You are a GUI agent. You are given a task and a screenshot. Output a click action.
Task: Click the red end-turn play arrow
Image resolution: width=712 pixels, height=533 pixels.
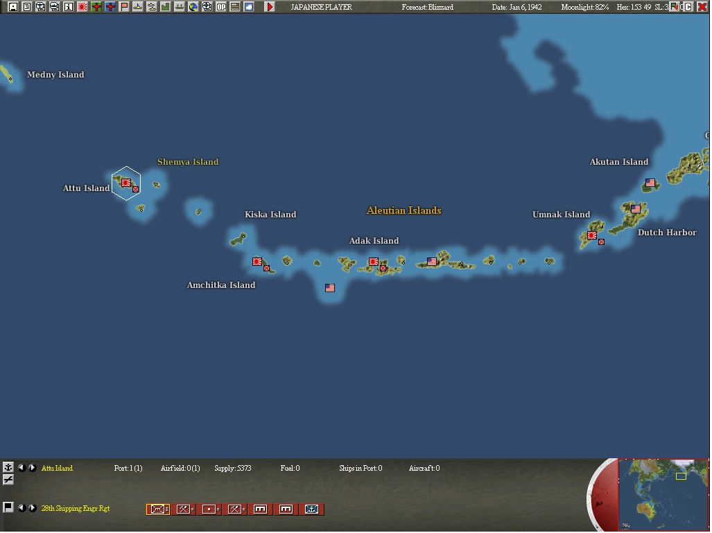[x=270, y=7]
